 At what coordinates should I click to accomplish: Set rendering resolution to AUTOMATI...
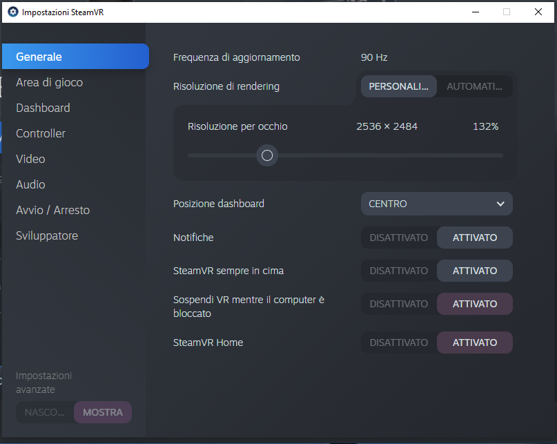(475, 86)
